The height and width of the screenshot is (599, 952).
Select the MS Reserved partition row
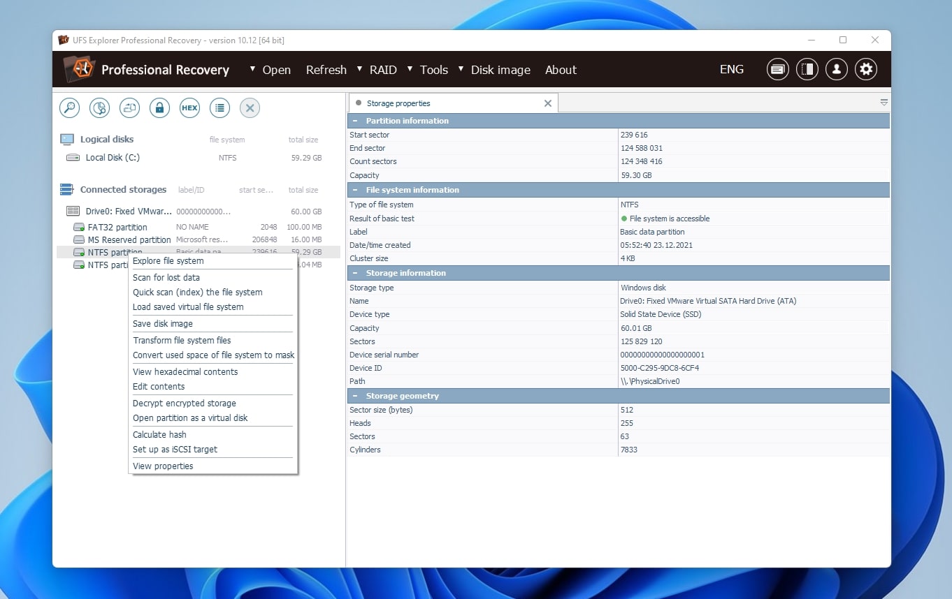coord(199,239)
